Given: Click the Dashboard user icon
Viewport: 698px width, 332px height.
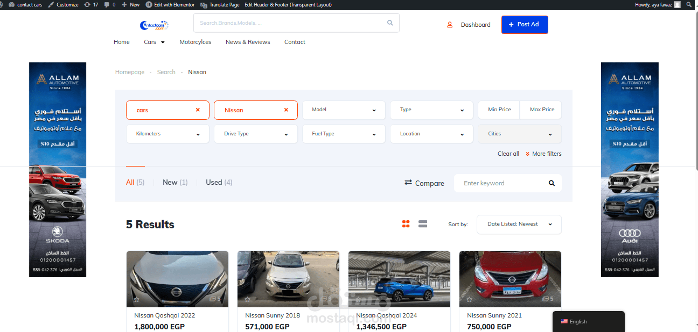Looking at the screenshot, I should coord(450,25).
